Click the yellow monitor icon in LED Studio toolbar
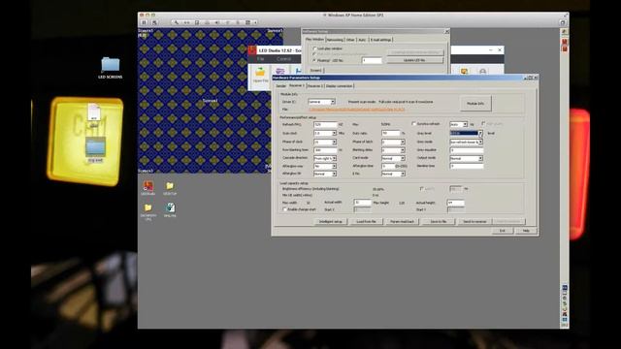 pos(464,71)
